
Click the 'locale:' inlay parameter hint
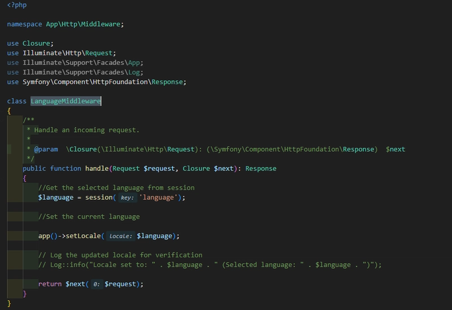click(120, 236)
